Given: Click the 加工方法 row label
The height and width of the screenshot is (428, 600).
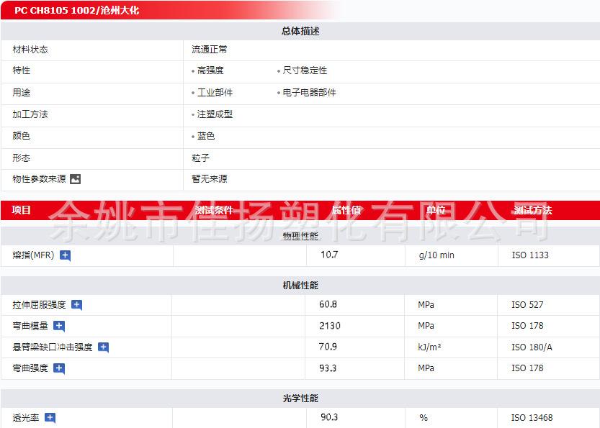Looking at the screenshot, I should (30, 114).
